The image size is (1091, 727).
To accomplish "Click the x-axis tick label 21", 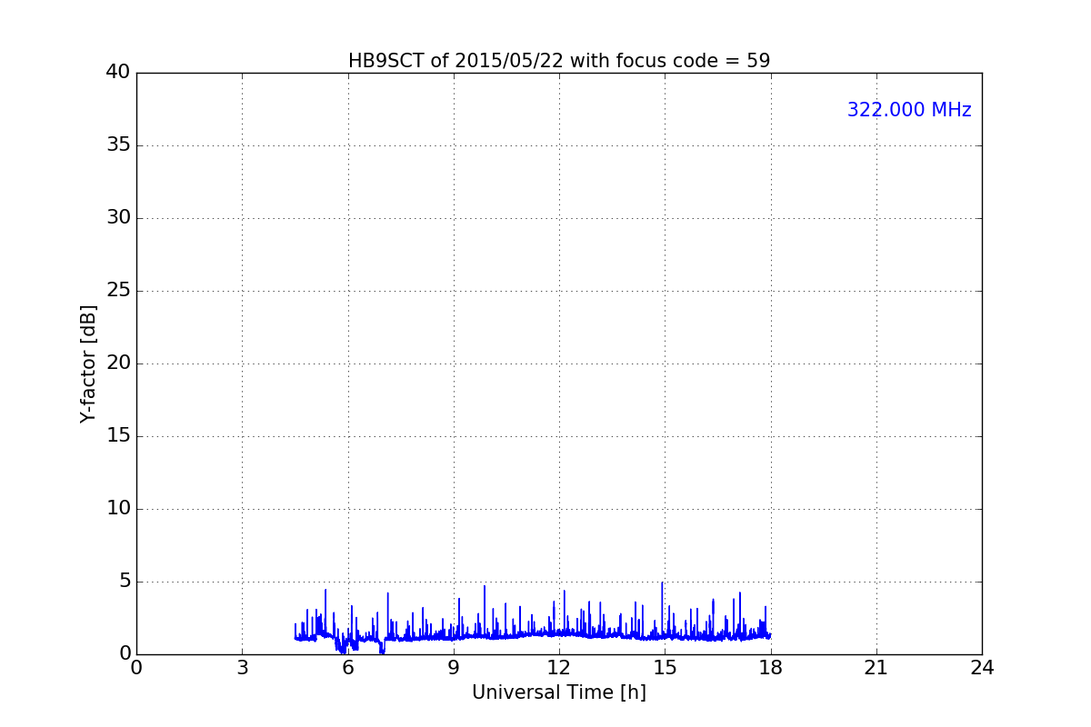I will click(x=876, y=668).
